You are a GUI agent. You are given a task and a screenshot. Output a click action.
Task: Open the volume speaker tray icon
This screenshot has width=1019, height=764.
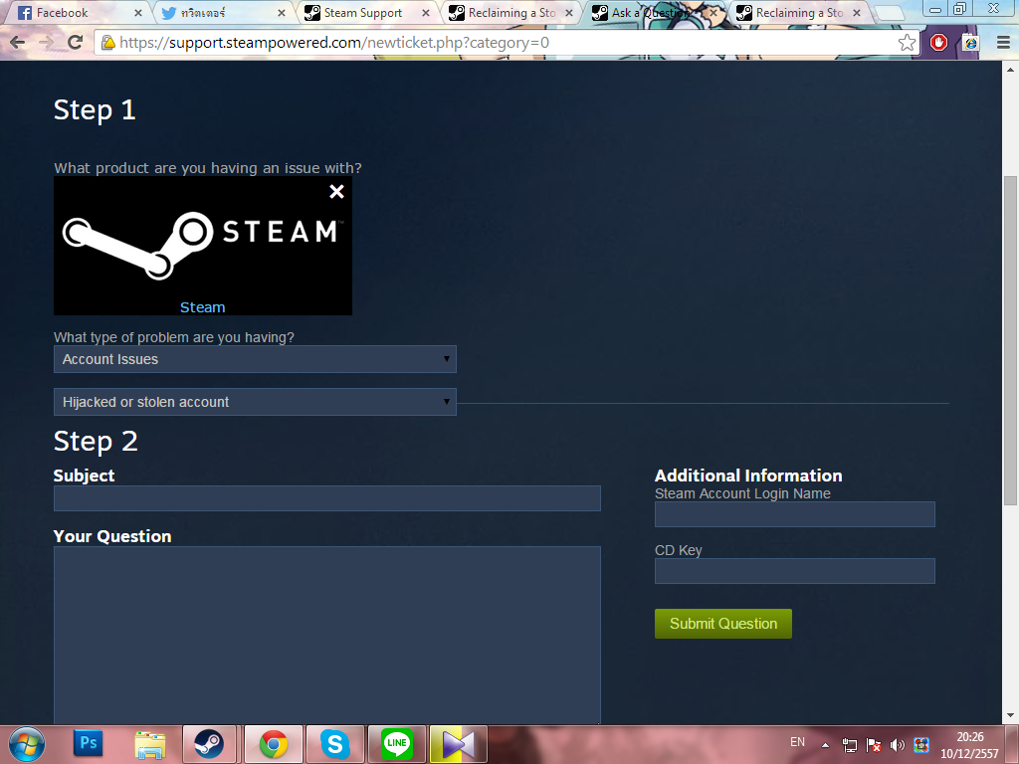click(898, 745)
